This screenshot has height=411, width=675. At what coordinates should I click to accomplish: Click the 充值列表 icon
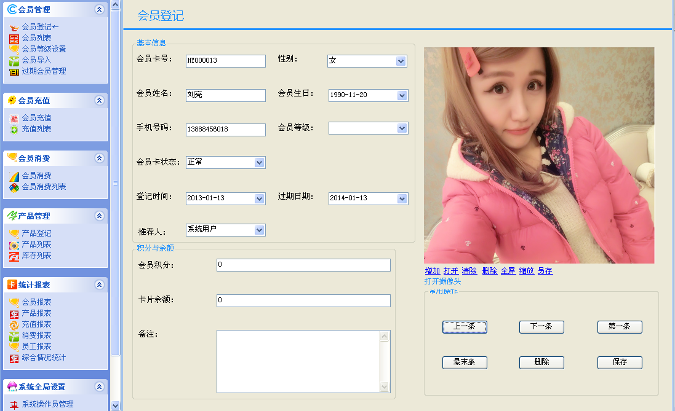tap(14, 129)
